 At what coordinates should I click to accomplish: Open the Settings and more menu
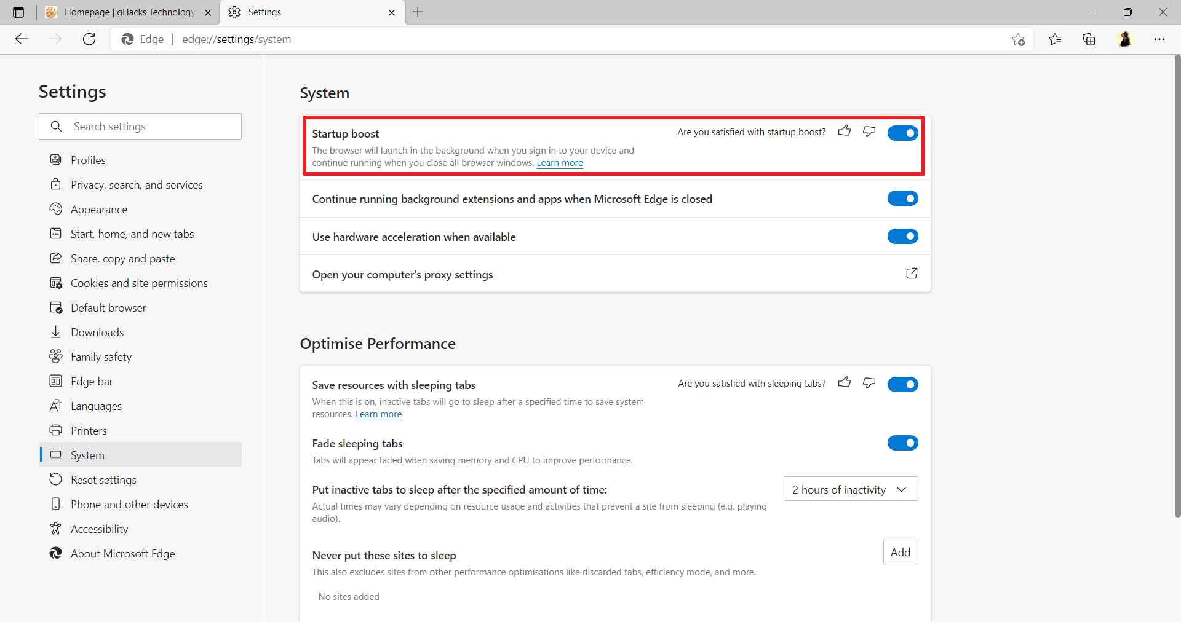[1160, 39]
